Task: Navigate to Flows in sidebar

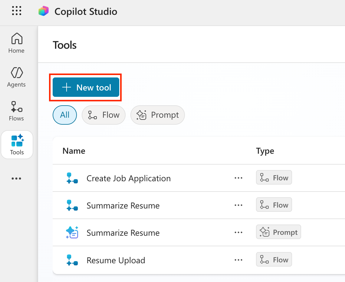Action: tap(16, 111)
